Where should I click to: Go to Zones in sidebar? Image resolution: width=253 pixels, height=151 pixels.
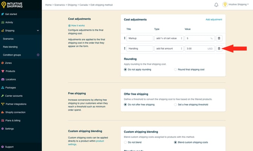tap(8, 63)
